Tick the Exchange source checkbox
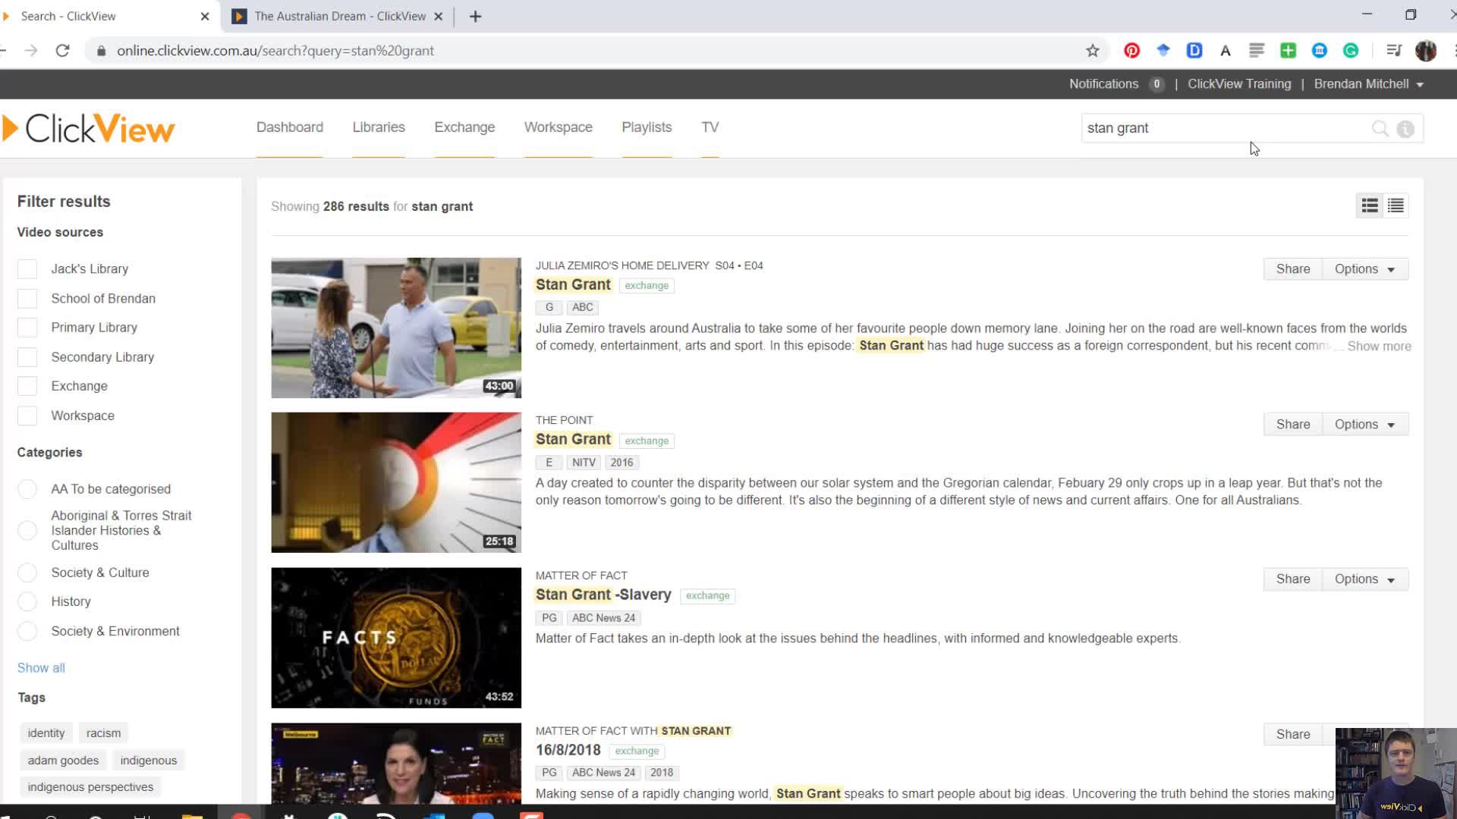Image resolution: width=1457 pixels, height=819 pixels. [x=27, y=386]
